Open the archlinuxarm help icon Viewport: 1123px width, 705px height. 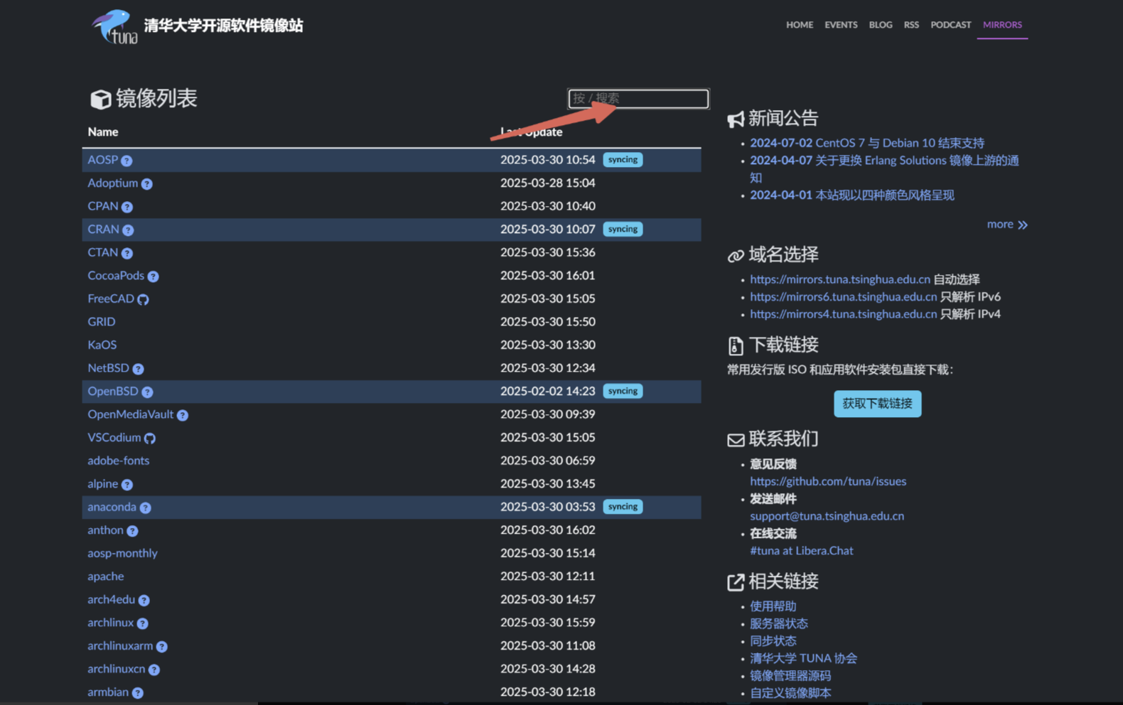tap(161, 647)
